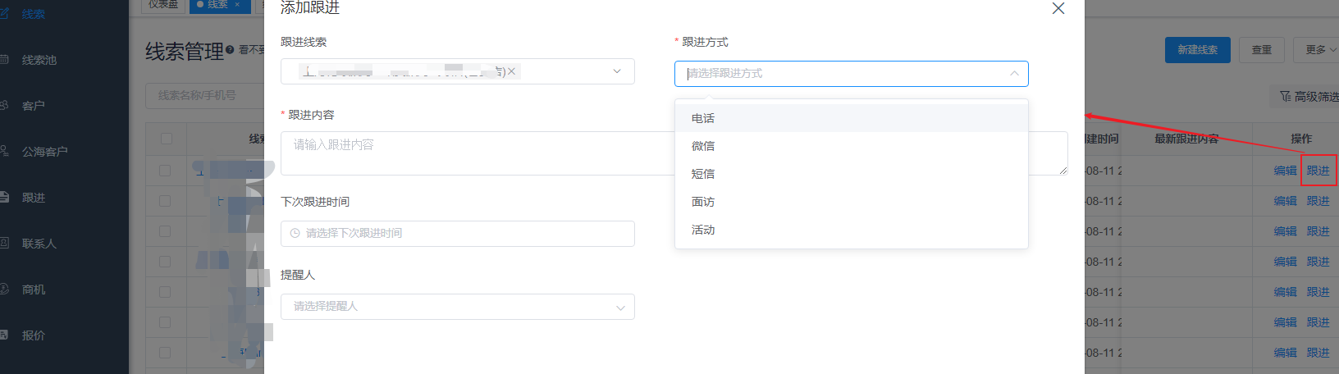Remove the selected lead tag with its × icon
Screen dimensions: 1339x374
[x=511, y=71]
